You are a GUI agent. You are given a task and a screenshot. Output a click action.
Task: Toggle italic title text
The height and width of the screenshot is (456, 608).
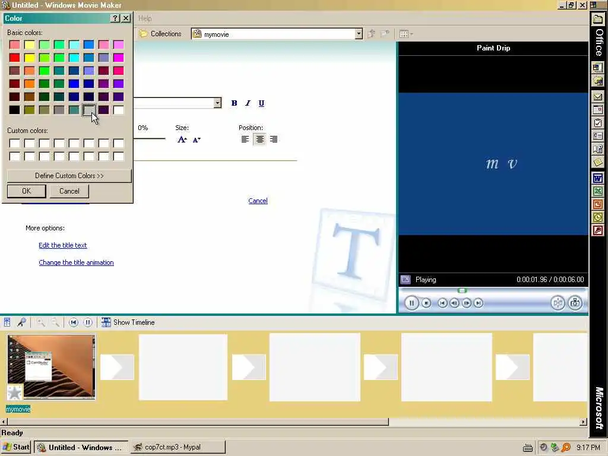click(x=248, y=103)
